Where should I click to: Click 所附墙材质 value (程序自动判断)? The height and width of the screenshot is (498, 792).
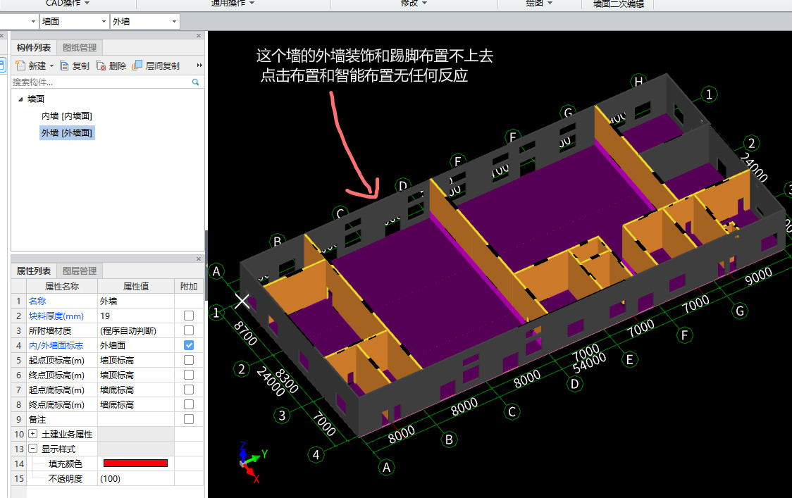[x=136, y=330]
